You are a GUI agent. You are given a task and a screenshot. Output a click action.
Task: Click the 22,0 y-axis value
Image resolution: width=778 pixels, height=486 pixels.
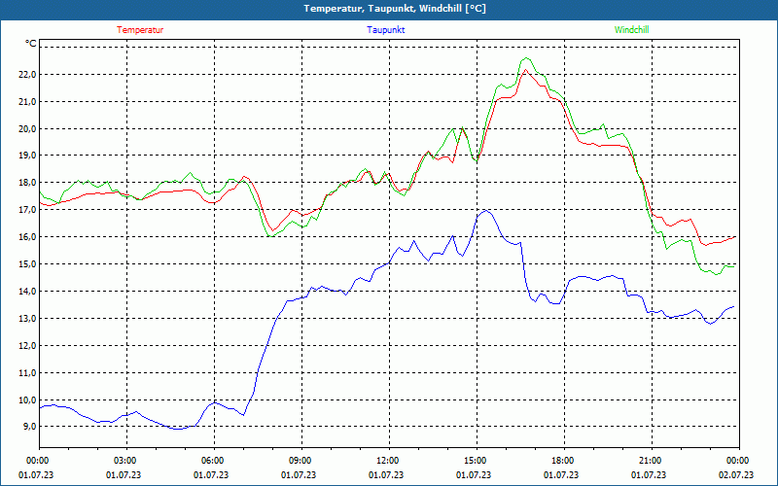point(27,75)
